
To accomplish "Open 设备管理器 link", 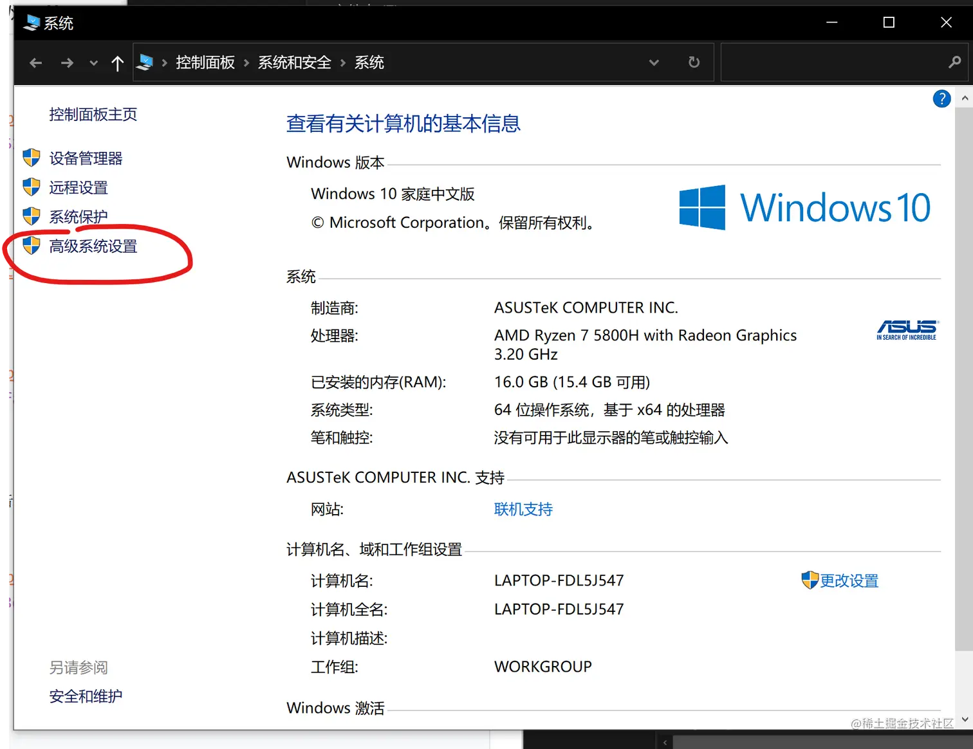I will [86, 158].
